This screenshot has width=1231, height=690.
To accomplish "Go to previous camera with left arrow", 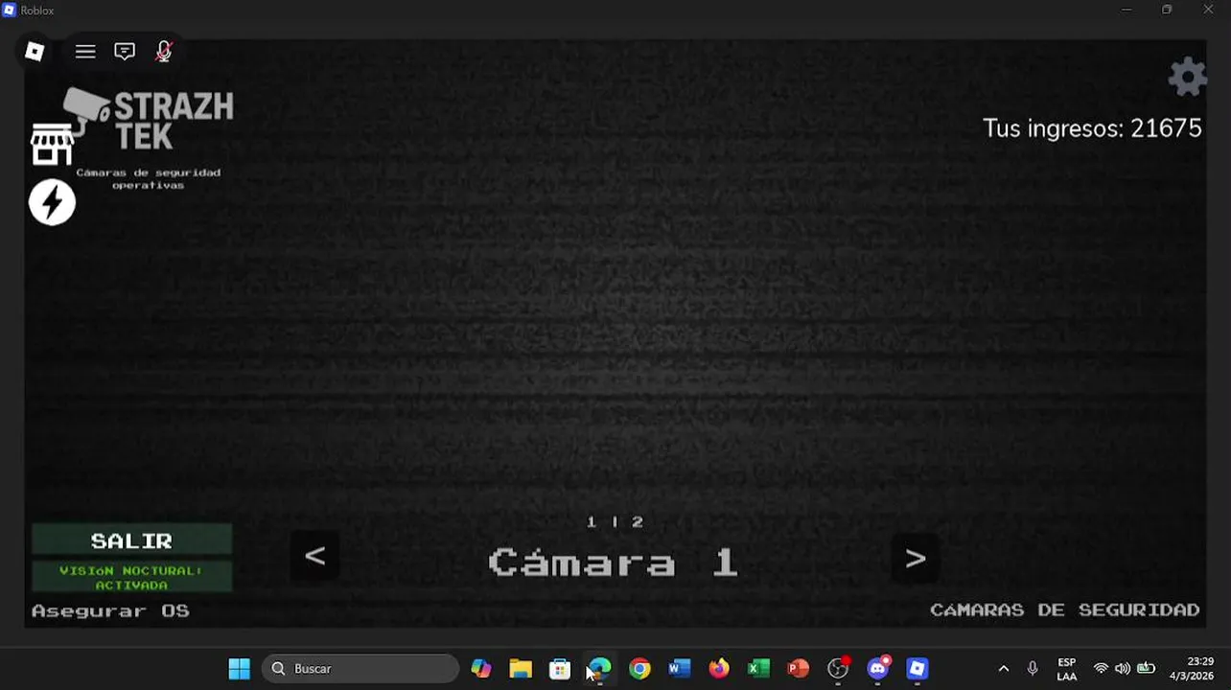I will pos(315,556).
